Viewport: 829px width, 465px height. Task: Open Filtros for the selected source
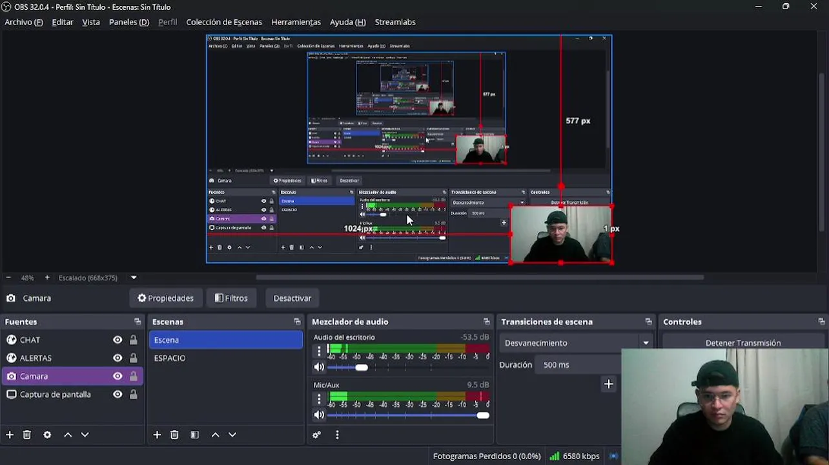(x=231, y=298)
